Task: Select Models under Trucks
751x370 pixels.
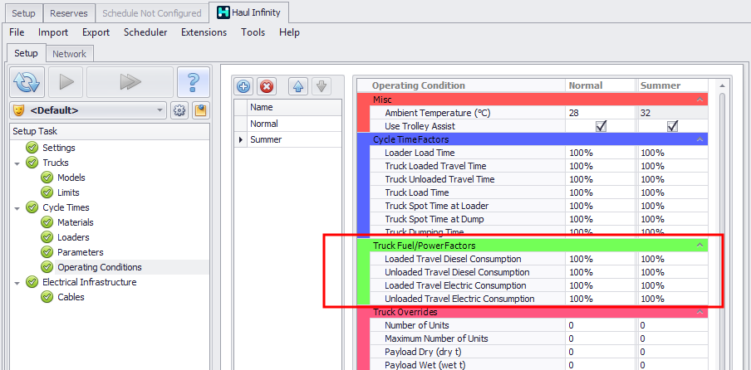Action: tap(71, 178)
